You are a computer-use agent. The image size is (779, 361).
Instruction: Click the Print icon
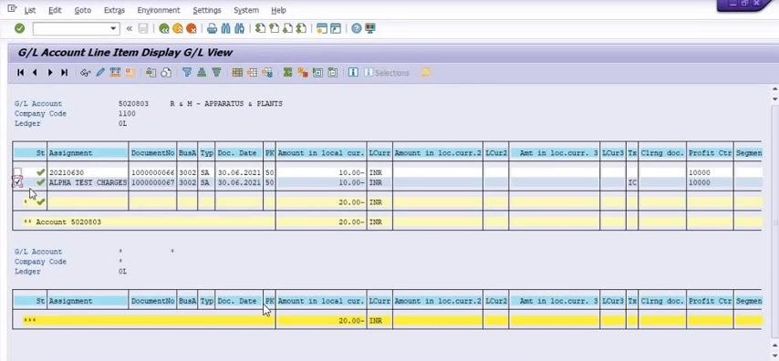tap(213, 29)
